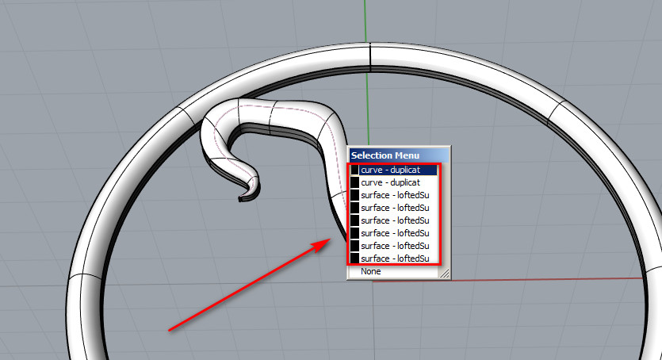Click the Selection Menu resize grip
The height and width of the screenshot is (360, 662).
pyautogui.click(x=444, y=274)
